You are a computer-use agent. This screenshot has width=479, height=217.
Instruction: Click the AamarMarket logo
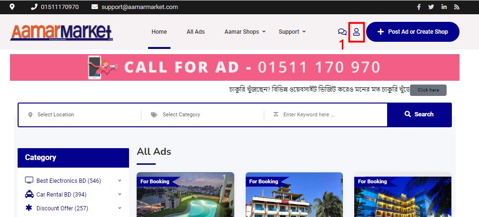(x=61, y=32)
